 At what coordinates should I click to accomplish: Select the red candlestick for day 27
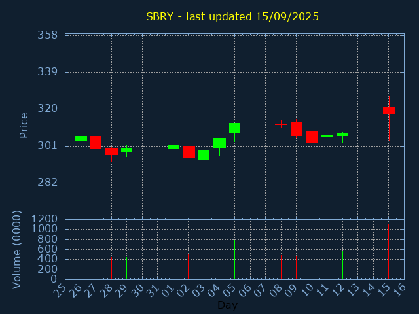pyautogui.click(x=96, y=143)
